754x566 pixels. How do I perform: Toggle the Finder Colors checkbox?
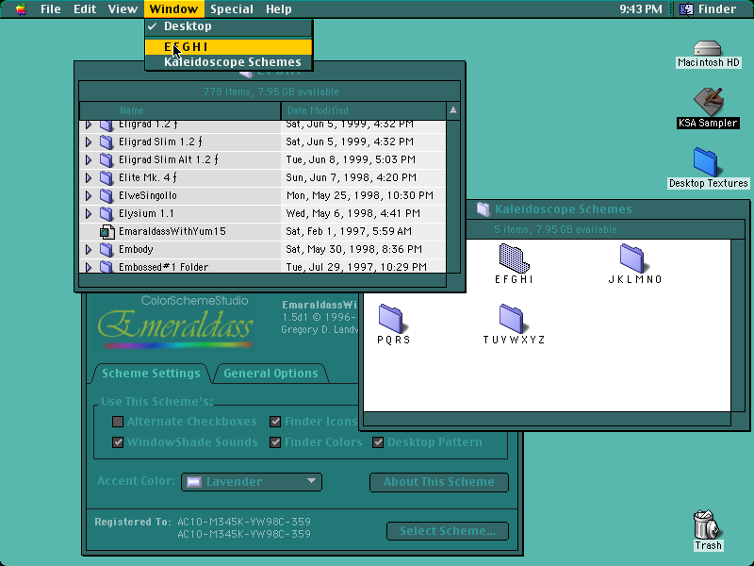[275, 442]
